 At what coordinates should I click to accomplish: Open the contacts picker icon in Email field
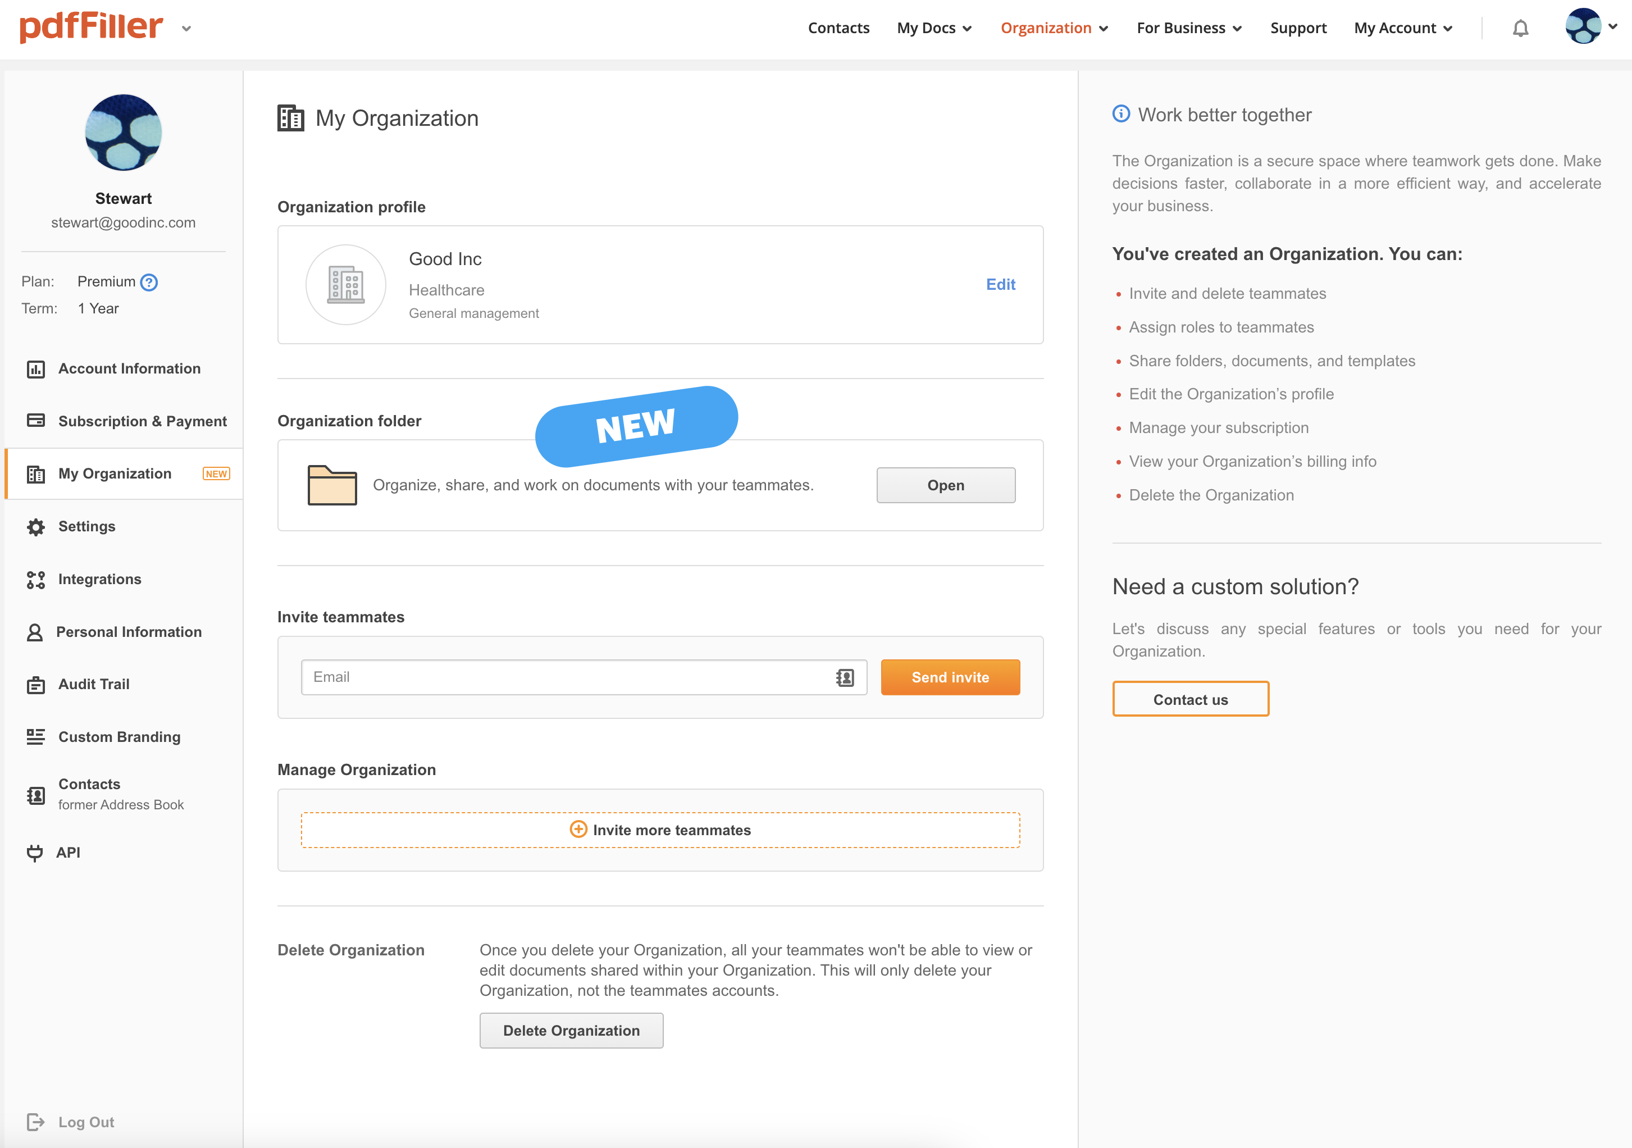(x=845, y=677)
